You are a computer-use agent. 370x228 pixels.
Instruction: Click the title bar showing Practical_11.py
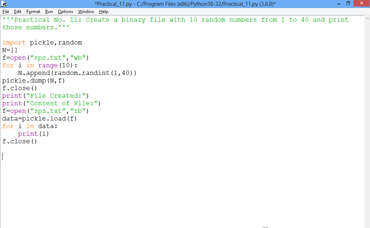pyautogui.click(x=185, y=3)
